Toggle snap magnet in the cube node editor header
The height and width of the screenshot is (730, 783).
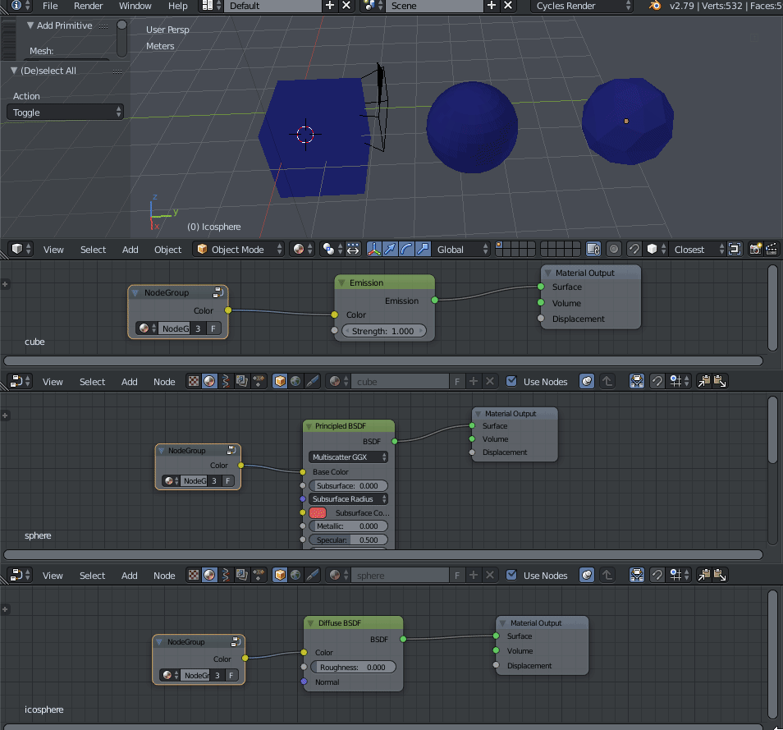coord(657,381)
